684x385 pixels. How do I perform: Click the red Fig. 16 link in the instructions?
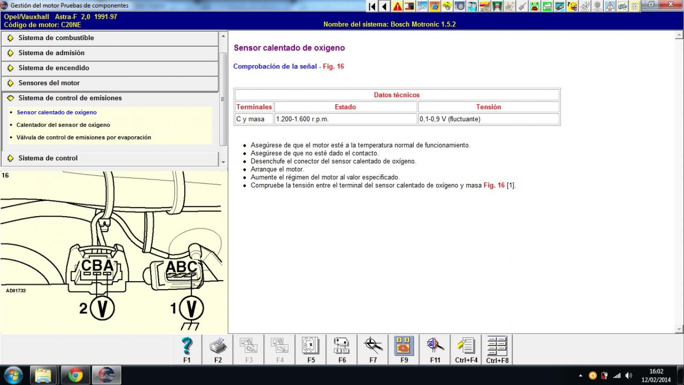[494, 186]
